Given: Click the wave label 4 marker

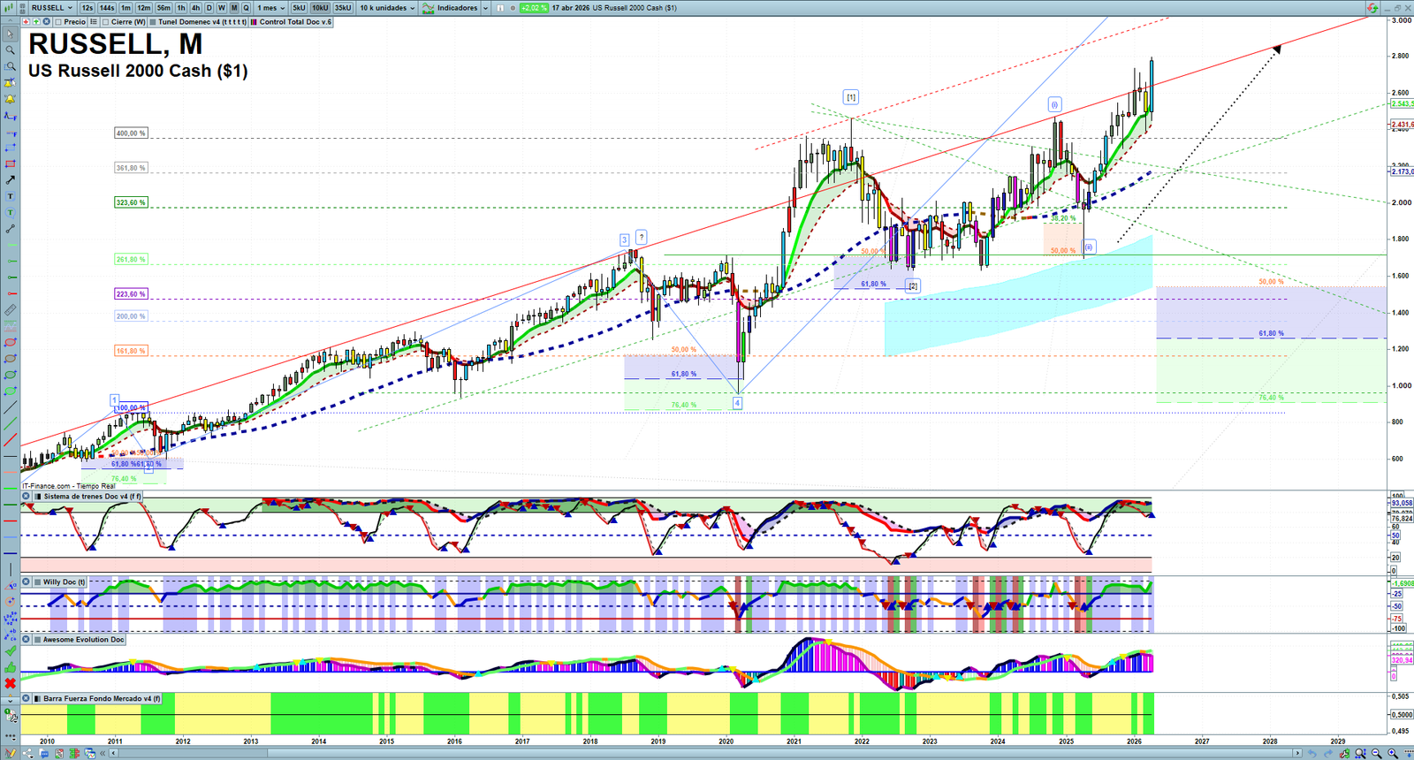Looking at the screenshot, I should [737, 403].
